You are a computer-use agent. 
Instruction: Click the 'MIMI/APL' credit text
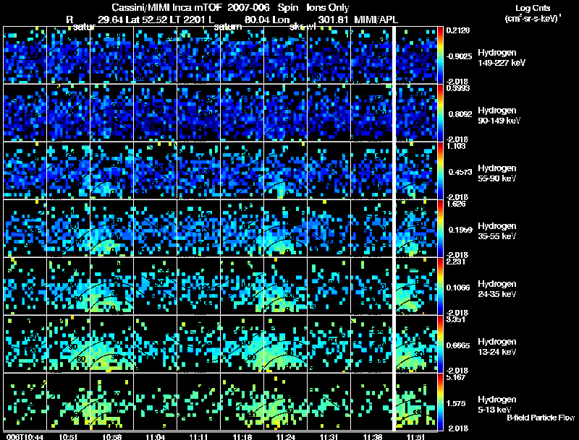pyautogui.click(x=376, y=20)
